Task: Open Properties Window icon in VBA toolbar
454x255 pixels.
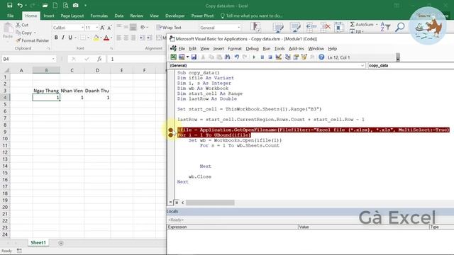Action: [296, 57]
